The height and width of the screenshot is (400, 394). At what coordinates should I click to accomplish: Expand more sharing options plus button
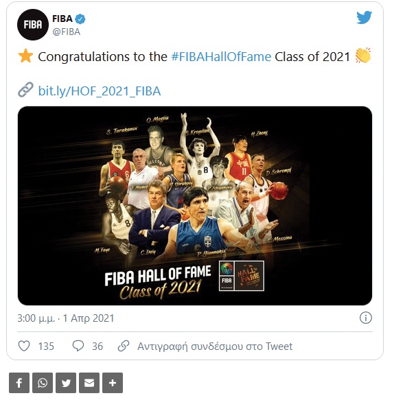113,383
